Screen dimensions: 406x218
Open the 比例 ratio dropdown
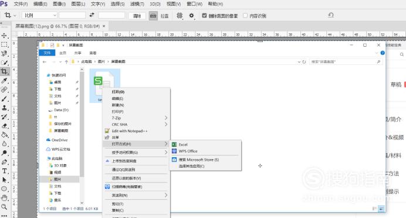(39, 15)
